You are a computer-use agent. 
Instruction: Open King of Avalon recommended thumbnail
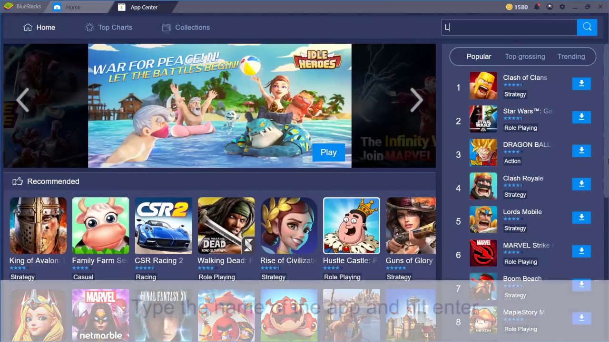[38, 226]
